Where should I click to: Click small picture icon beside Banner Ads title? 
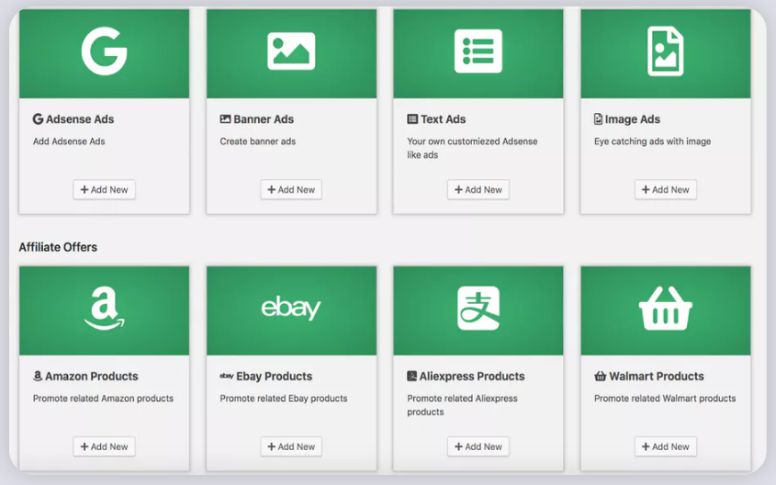click(225, 119)
